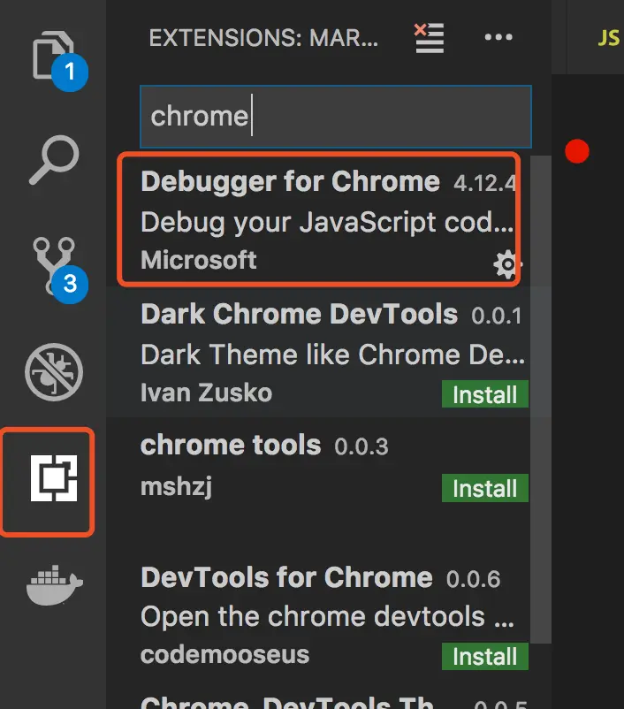Click the gear for Debugger for Chrome
624x709 pixels.
click(507, 264)
